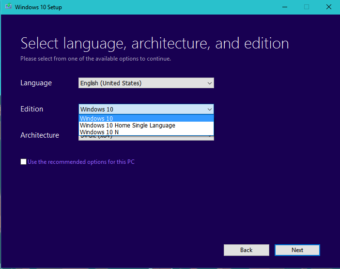Viewport: 340px width, 269px height.
Task: Go Back to the previous setup page
Action: (247, 250)
